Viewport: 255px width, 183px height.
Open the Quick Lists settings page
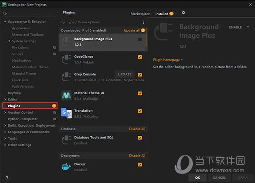click(20, 80)
